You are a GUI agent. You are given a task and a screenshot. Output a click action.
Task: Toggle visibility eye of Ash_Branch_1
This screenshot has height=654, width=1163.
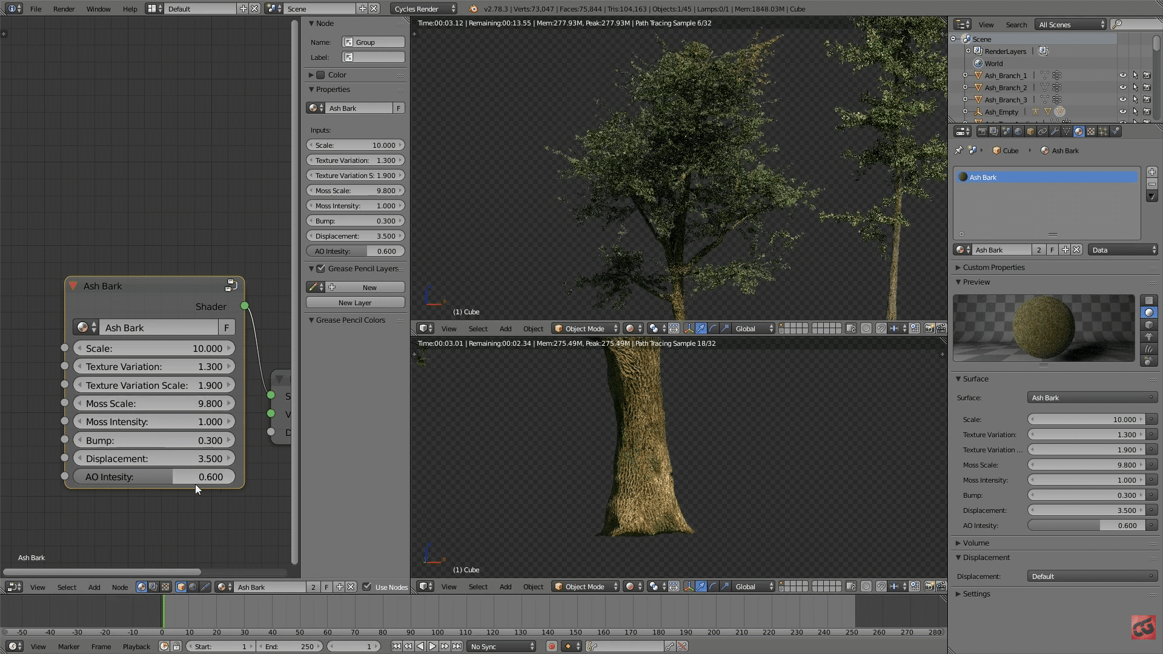(x=1122, y=76)
